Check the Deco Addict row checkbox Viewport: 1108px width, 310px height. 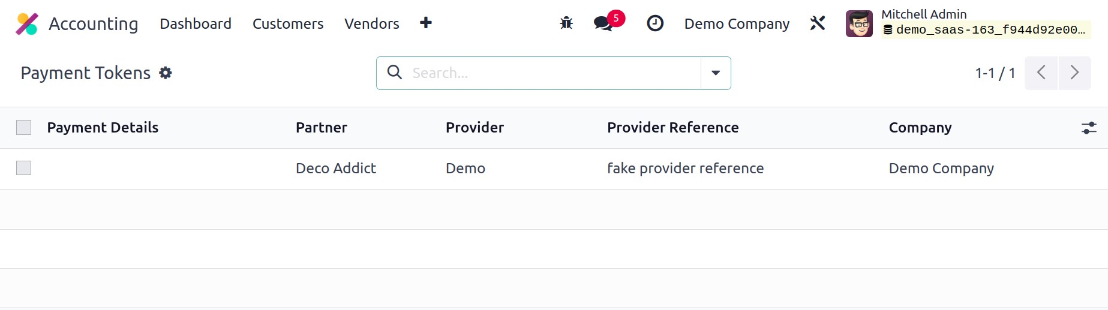click(24, 168)
